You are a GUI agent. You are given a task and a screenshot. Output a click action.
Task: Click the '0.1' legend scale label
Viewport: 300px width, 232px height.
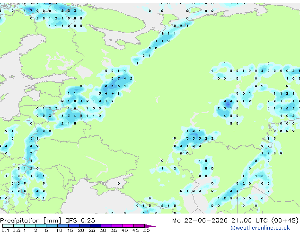tap(5, 230)
